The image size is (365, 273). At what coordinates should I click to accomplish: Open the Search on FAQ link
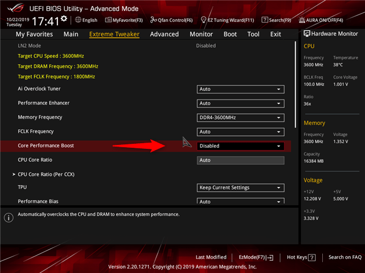tap(345, 257)
